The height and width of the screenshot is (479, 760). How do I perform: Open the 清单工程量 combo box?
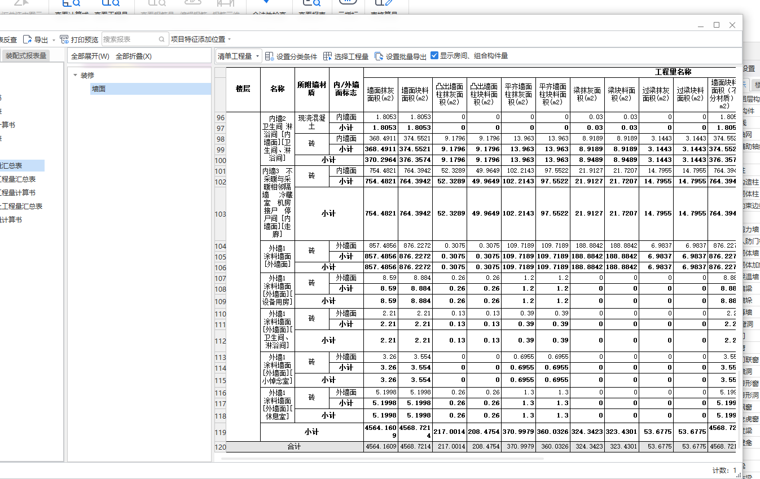(x=239, y=56)
